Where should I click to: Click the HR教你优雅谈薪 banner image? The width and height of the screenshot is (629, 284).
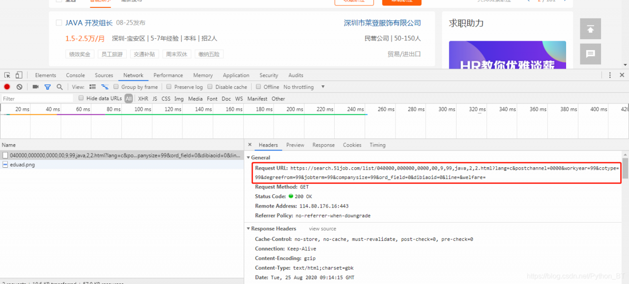click(507, 55)
